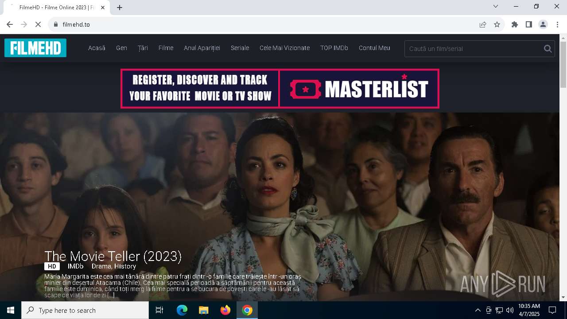Screen dimensions: 567x319
Task: Click Windows taskbar search box
Action: pos(85,310)
